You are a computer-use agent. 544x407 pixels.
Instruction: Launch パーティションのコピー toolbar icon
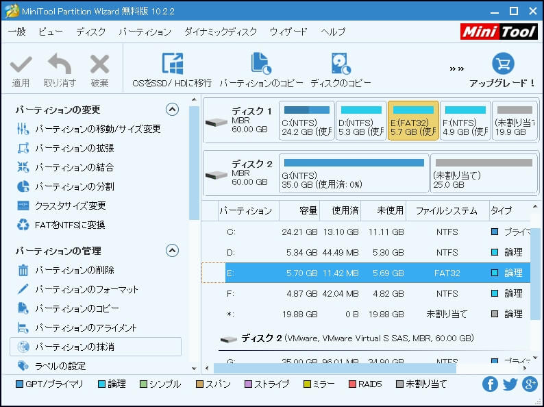pyautogui.click(x=261, y=64)
